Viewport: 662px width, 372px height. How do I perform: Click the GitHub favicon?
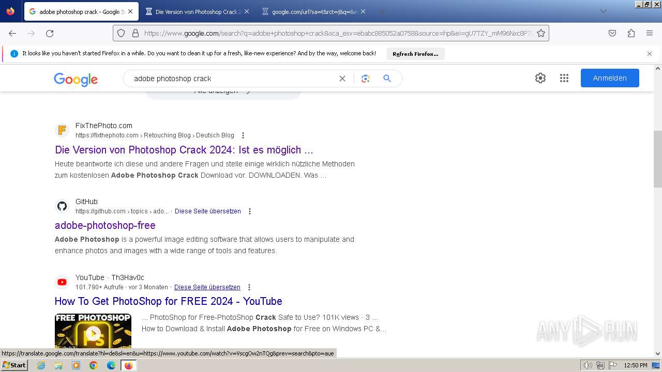[x=62, y=206]
